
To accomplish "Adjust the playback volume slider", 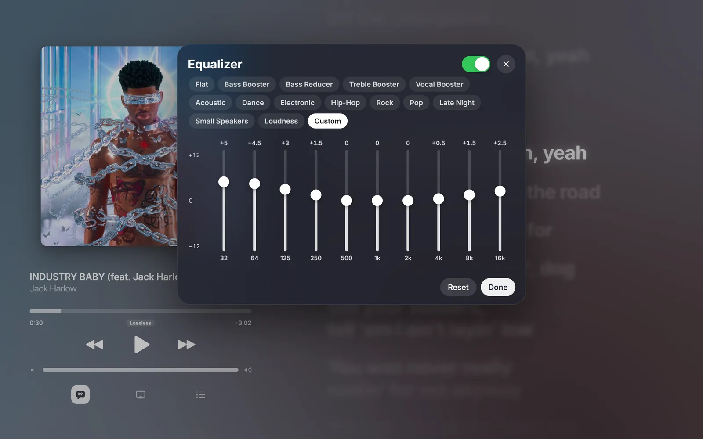I will (x=141, y=370).
